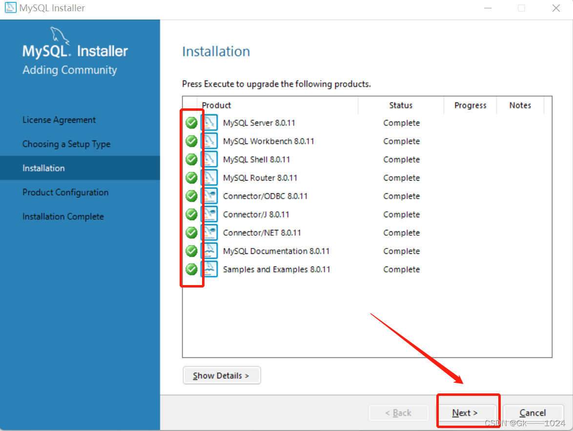The height and width of the screenshot is (431, 573).
Task: Click the MySQL Router 8.0.11 product icon
Action: click(209, 177)
